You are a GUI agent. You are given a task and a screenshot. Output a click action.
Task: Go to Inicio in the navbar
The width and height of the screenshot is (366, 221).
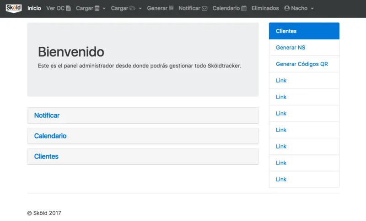click(x=34, y=8)
